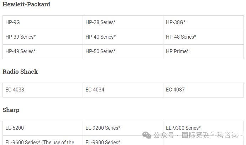Select the EC-4033 cell
246x145 pixels.
(x=43, y=90)
